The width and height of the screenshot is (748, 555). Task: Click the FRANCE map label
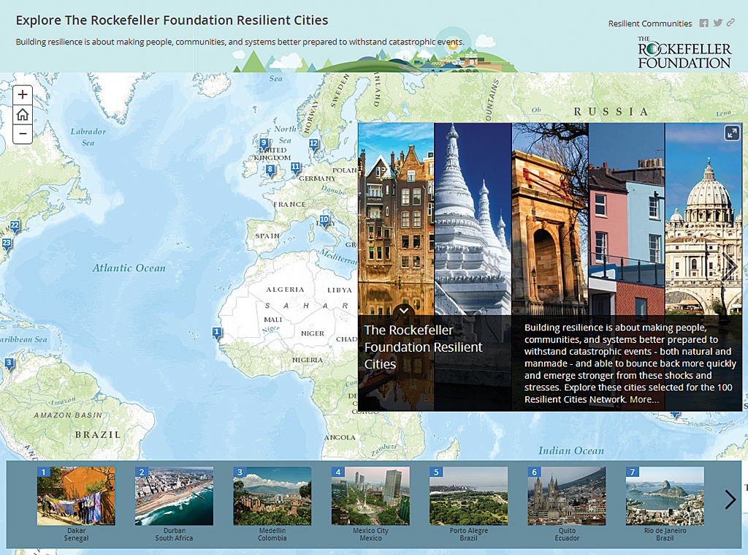point(289,204)
